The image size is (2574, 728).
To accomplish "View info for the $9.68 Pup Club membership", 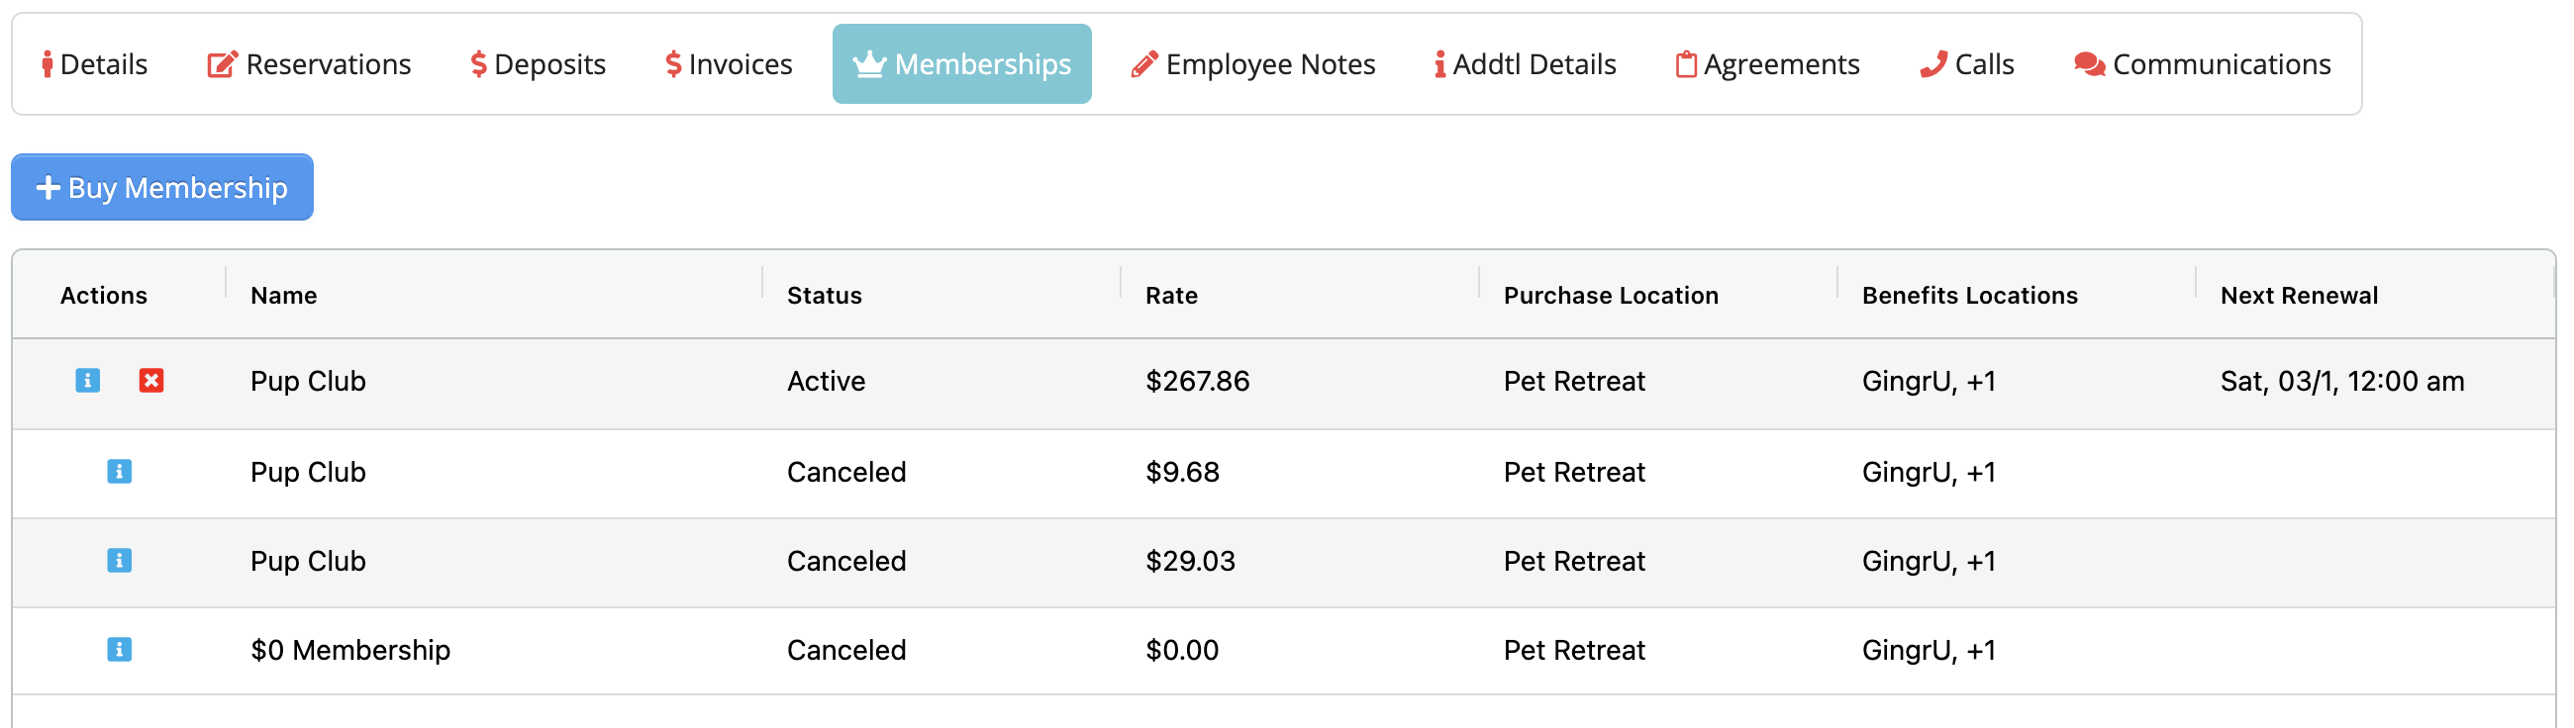I will point(119,472).
